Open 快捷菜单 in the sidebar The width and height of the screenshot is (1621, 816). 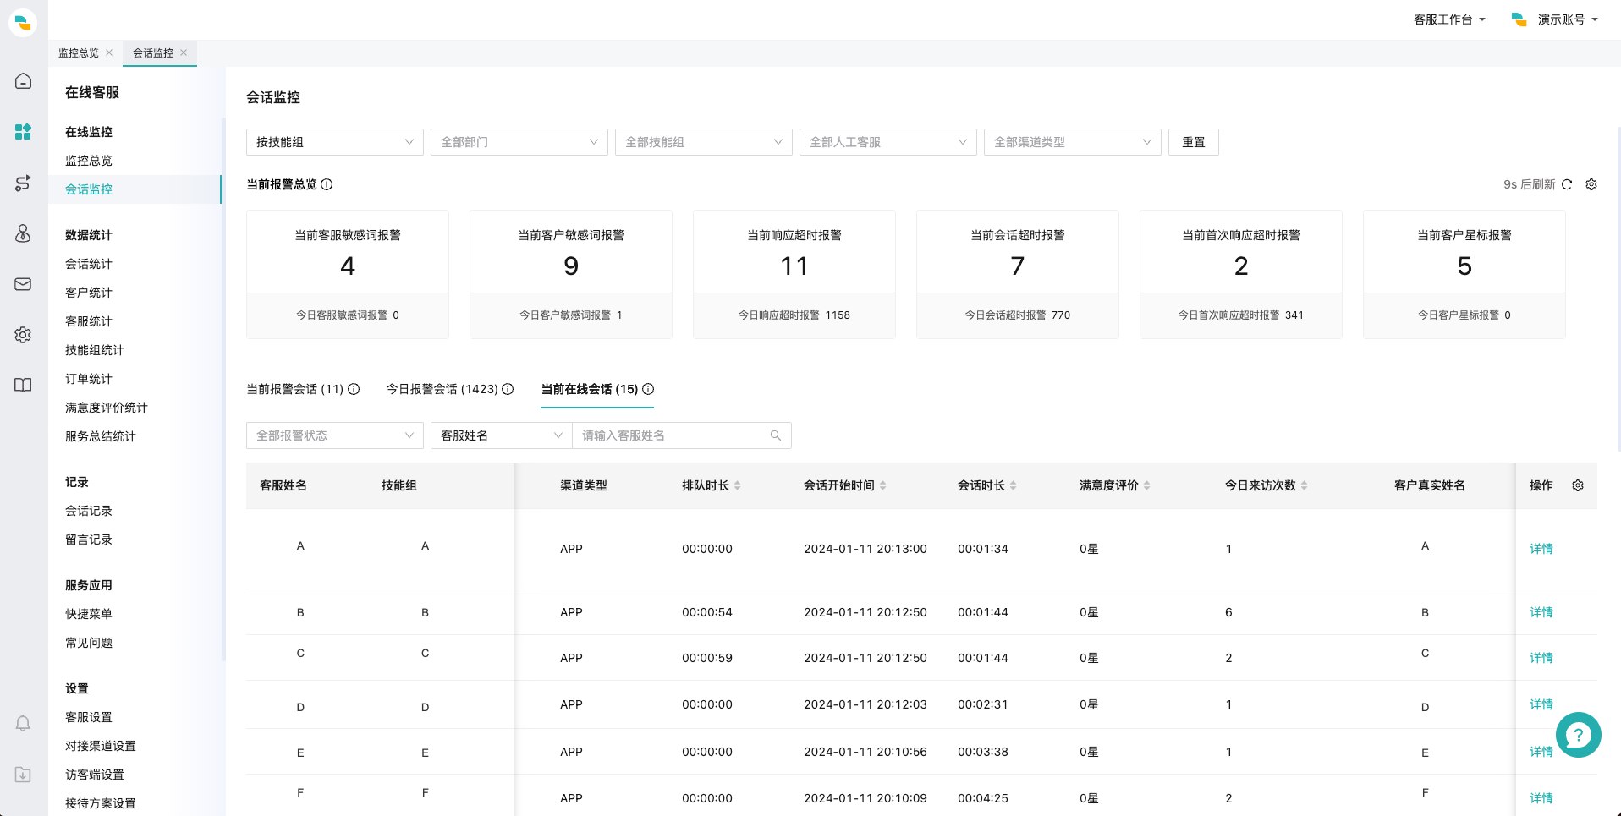tap(89, 614)
